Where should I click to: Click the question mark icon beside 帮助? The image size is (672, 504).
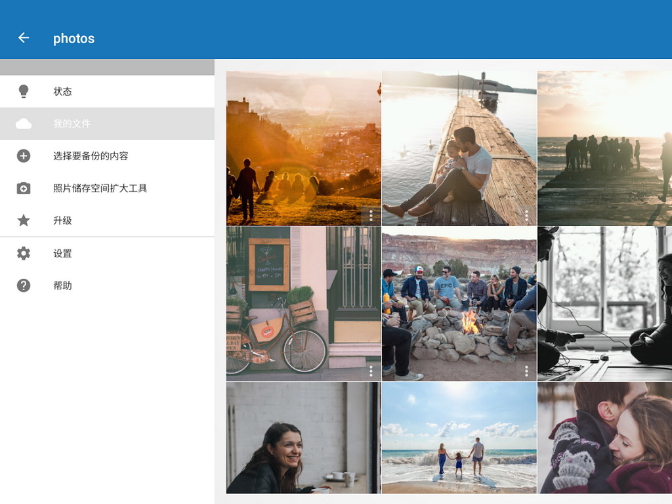tap(24, 285)
